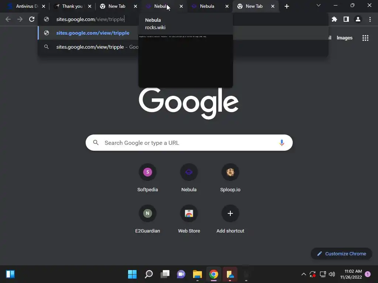Open a new browser tab
Viewport: 378px width, 283px height.
pos(286,6)
